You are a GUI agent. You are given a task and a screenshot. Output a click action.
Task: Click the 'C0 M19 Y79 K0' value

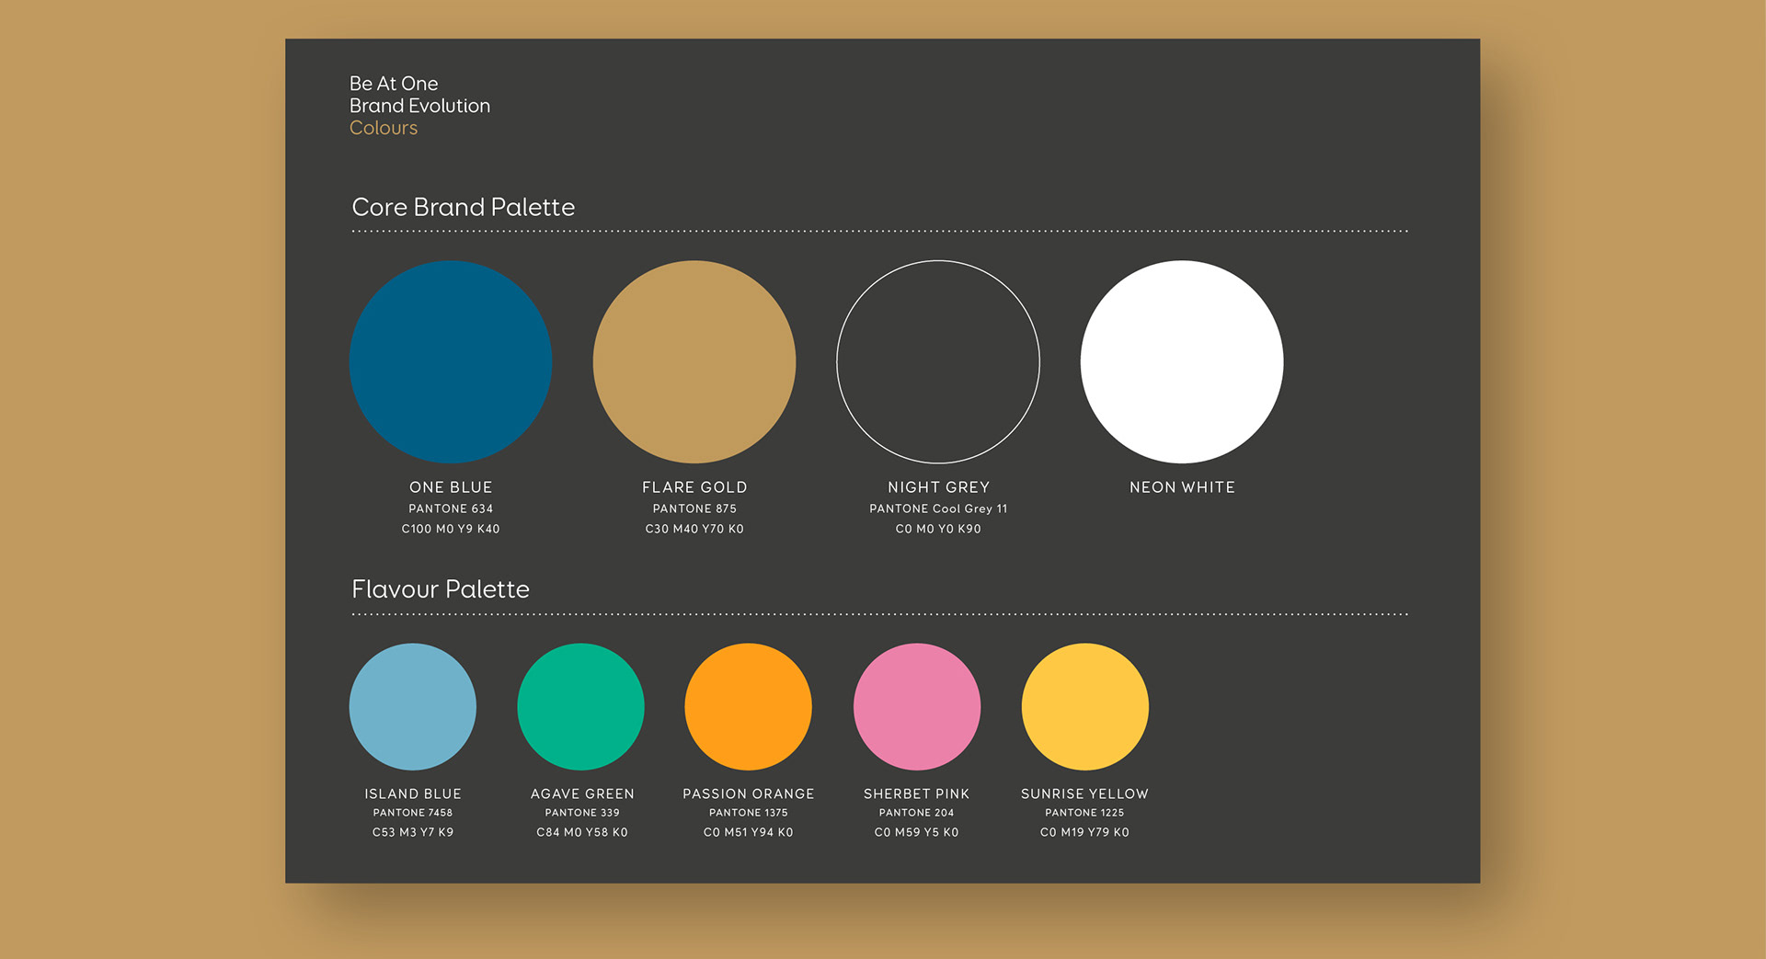coord(1085,832)
